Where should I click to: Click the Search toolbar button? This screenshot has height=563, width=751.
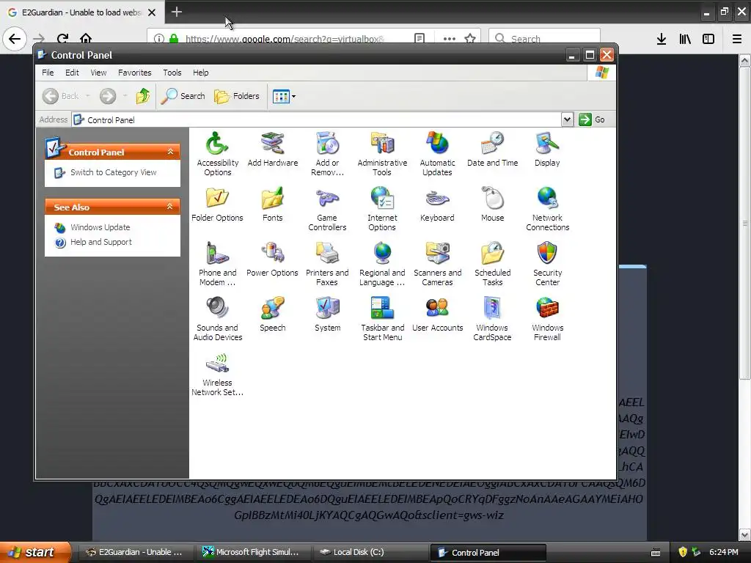(183, 96)
